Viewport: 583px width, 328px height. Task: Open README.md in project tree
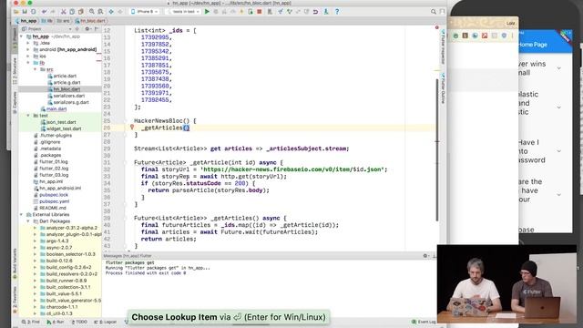click(53, 208)
